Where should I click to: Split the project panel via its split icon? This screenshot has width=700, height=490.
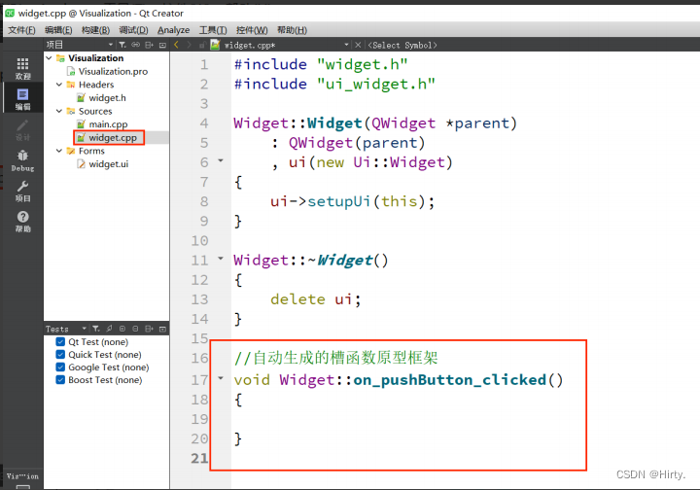(149, 45)
